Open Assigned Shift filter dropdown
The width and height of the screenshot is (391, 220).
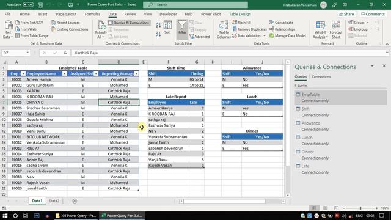(96, 73)
